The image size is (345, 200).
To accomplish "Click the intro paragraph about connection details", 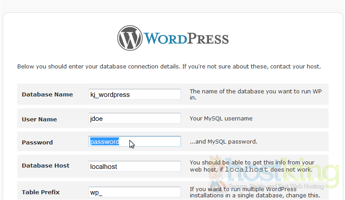I will point(169,67).
